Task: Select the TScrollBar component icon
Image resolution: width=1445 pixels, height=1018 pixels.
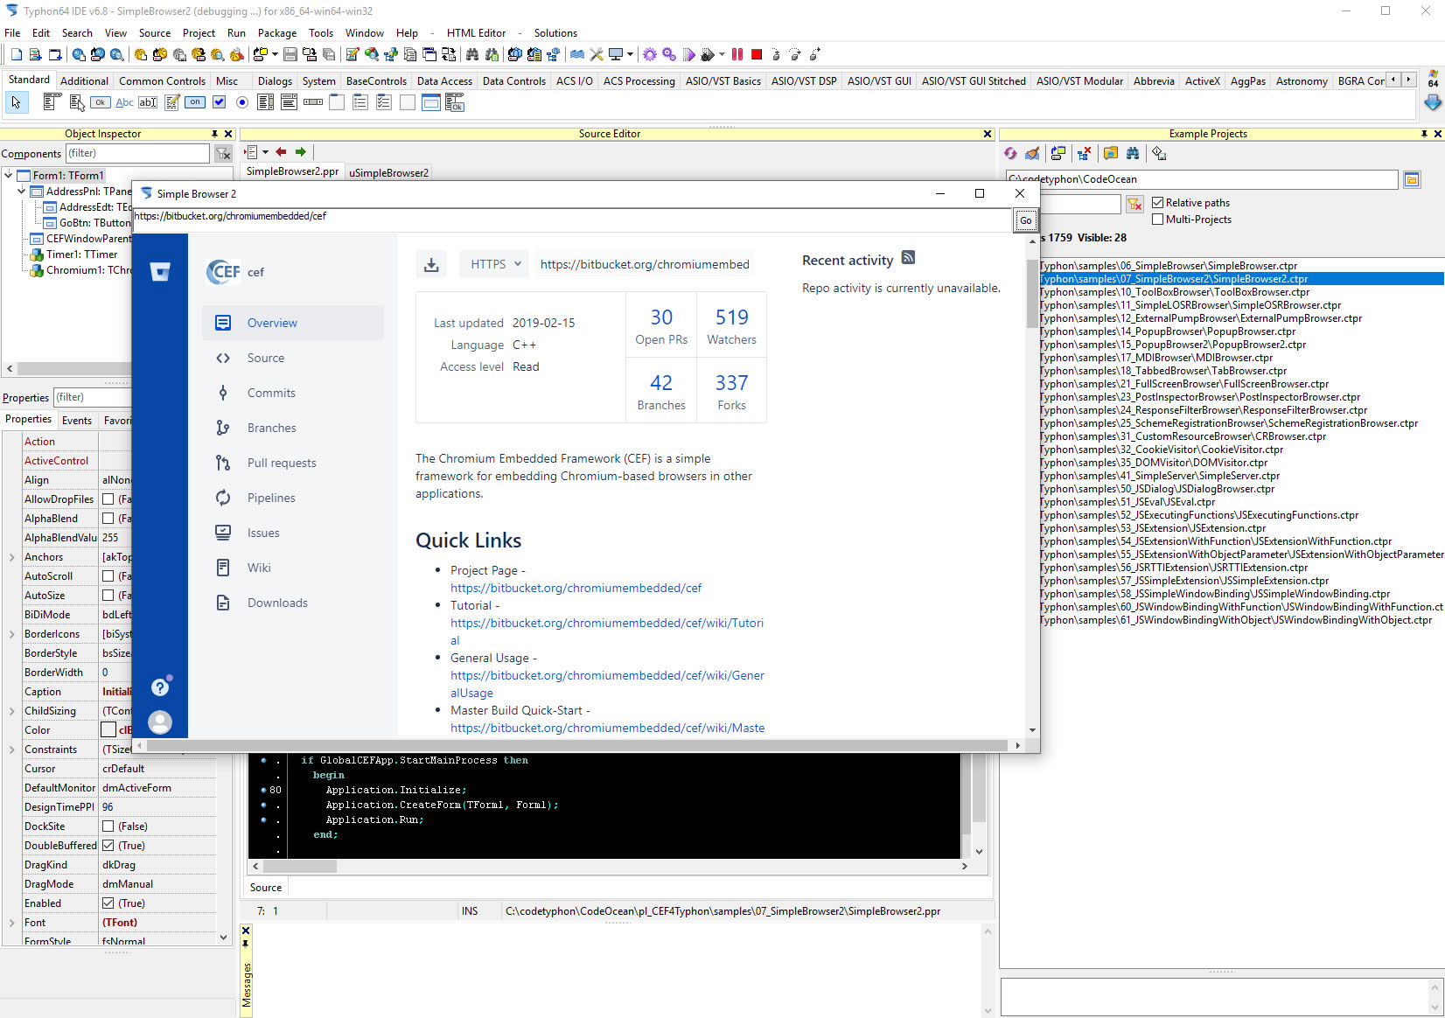Action: (313, 102)
